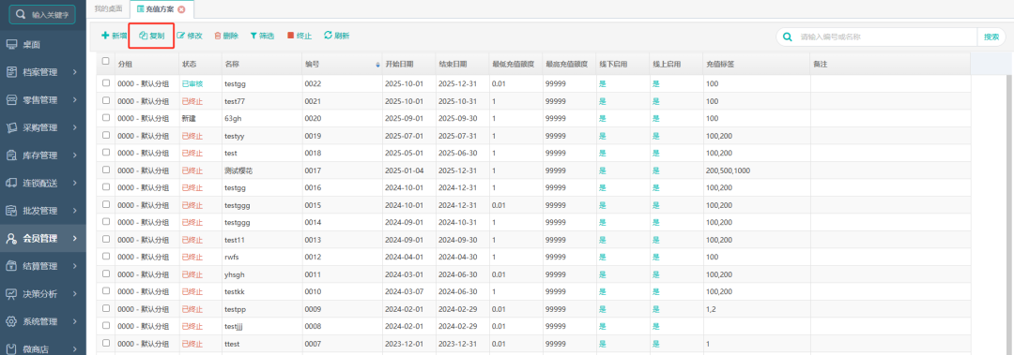The height and width of the screenshot is (355, 1014).
Task: Focus the 输入关键字 sidebar search box
Action: [x=42, y=14]
